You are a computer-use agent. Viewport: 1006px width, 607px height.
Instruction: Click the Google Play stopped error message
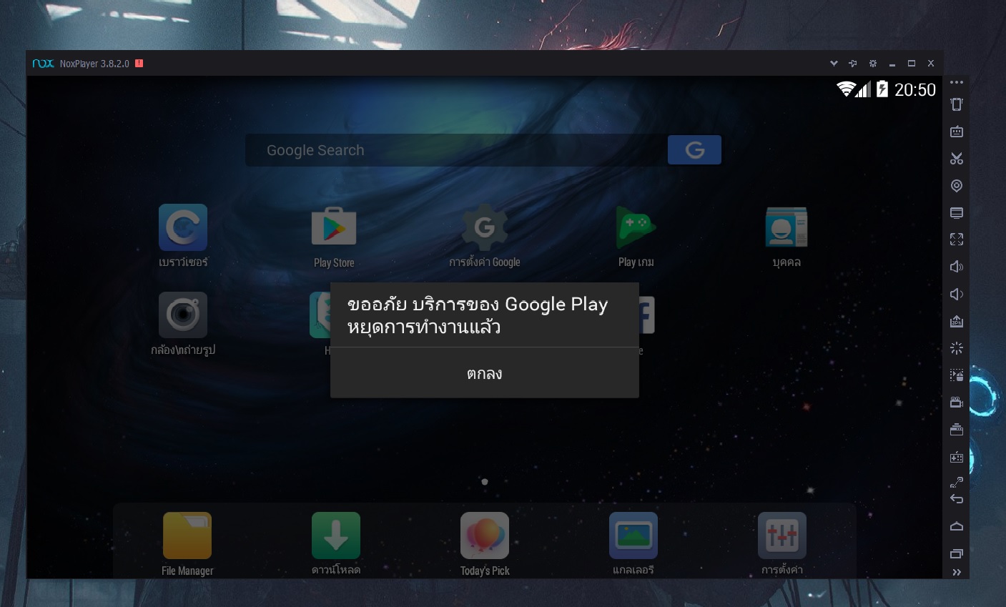(478, 315)
